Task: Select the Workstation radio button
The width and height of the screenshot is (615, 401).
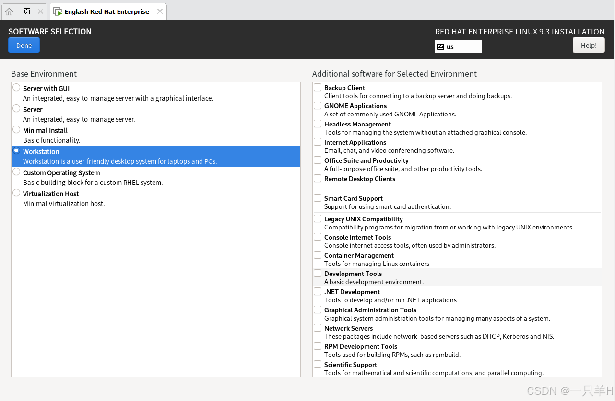Action: (x=16, y=151)
